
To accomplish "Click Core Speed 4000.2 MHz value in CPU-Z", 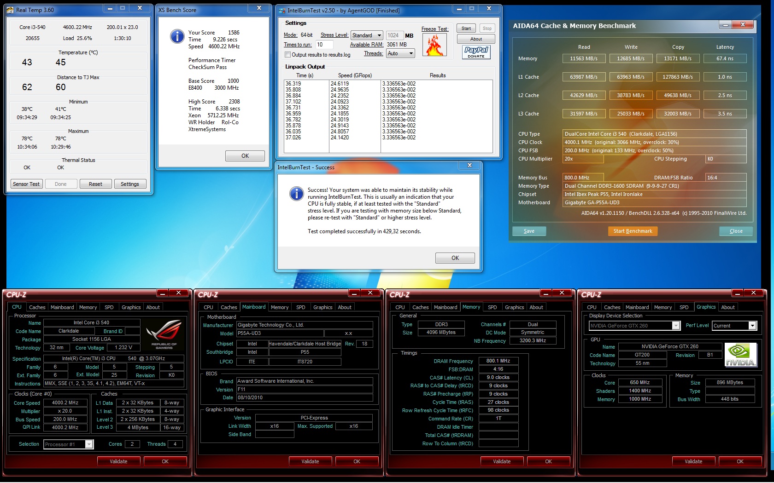I will click(x=65, y=403).
